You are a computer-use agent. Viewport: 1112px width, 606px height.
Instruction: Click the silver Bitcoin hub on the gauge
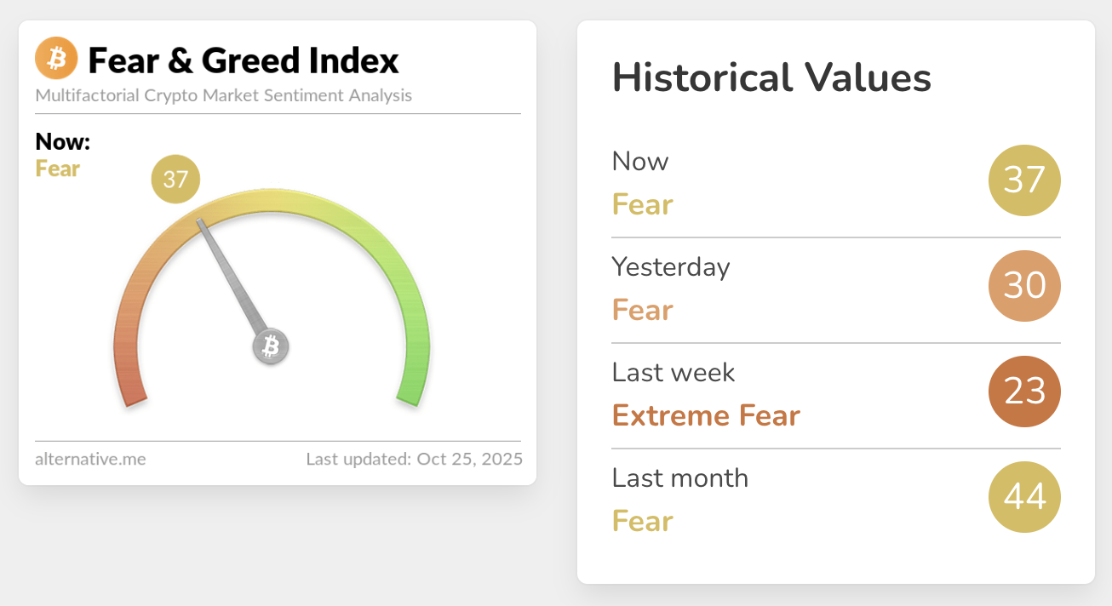(271, 346)
